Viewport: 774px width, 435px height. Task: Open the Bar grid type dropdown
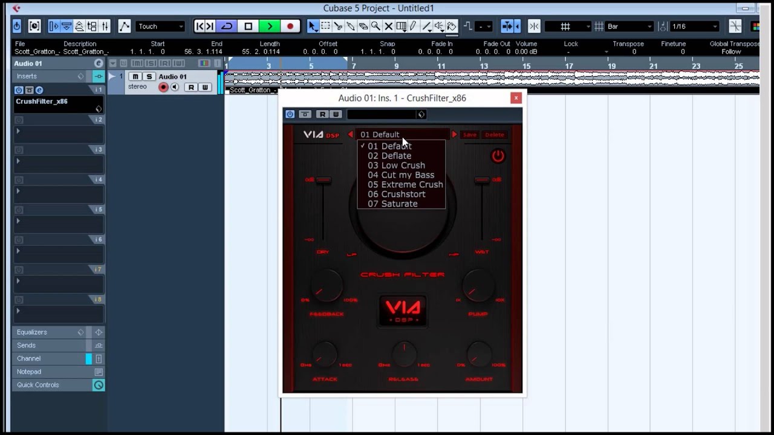point(629,27)
